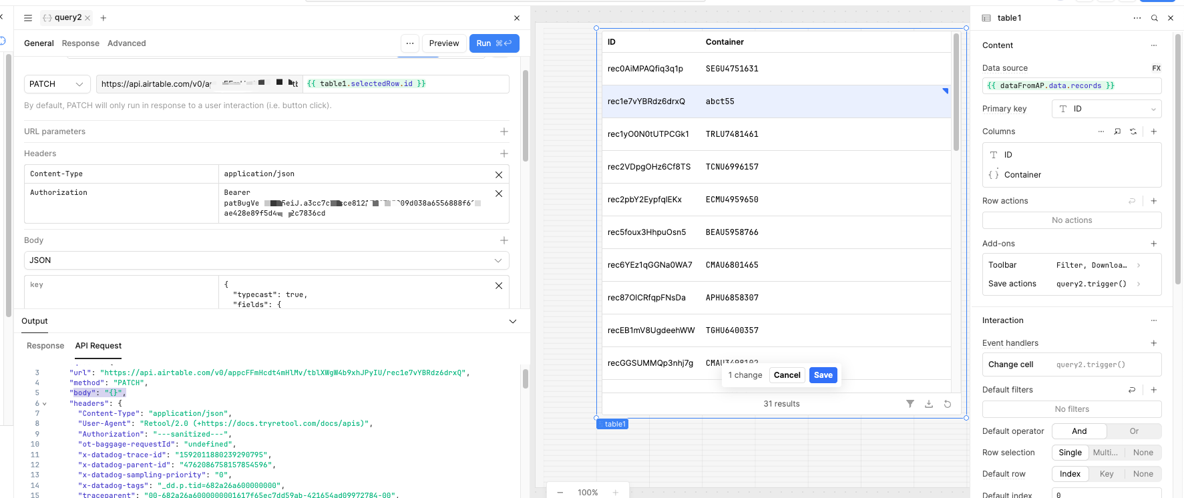The width and height of the screenshot is (1184, 498).
Task: Switch to the query Response settings tab
Action: click(81, 43)
